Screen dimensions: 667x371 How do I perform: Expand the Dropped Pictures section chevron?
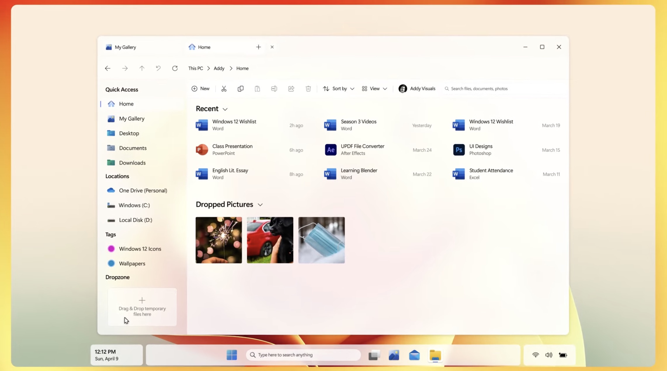pyautogui.click(x=260, y=205)
